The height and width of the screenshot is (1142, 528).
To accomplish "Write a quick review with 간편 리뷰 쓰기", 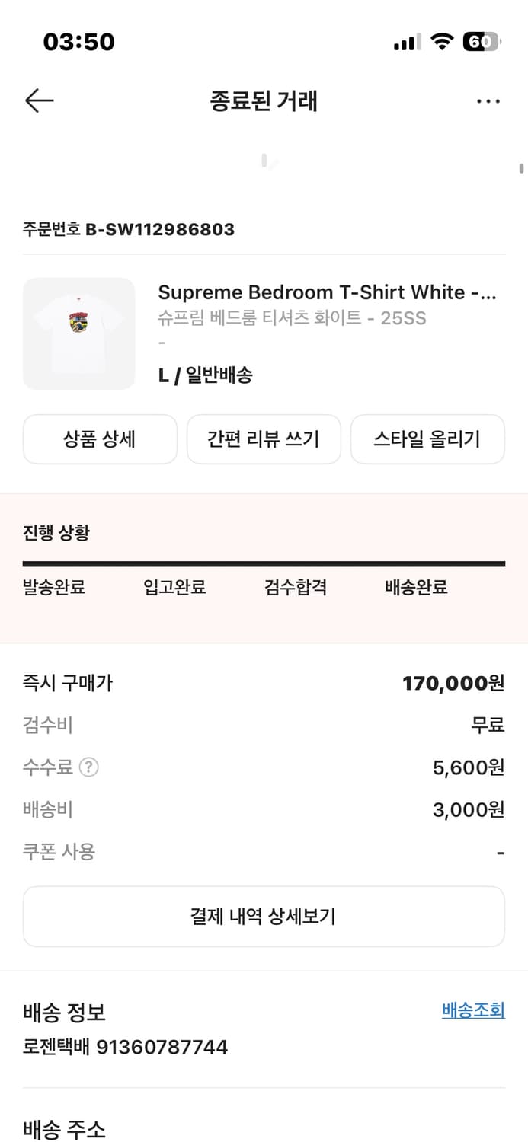I will pyautogui.click(x=264, y=439).
